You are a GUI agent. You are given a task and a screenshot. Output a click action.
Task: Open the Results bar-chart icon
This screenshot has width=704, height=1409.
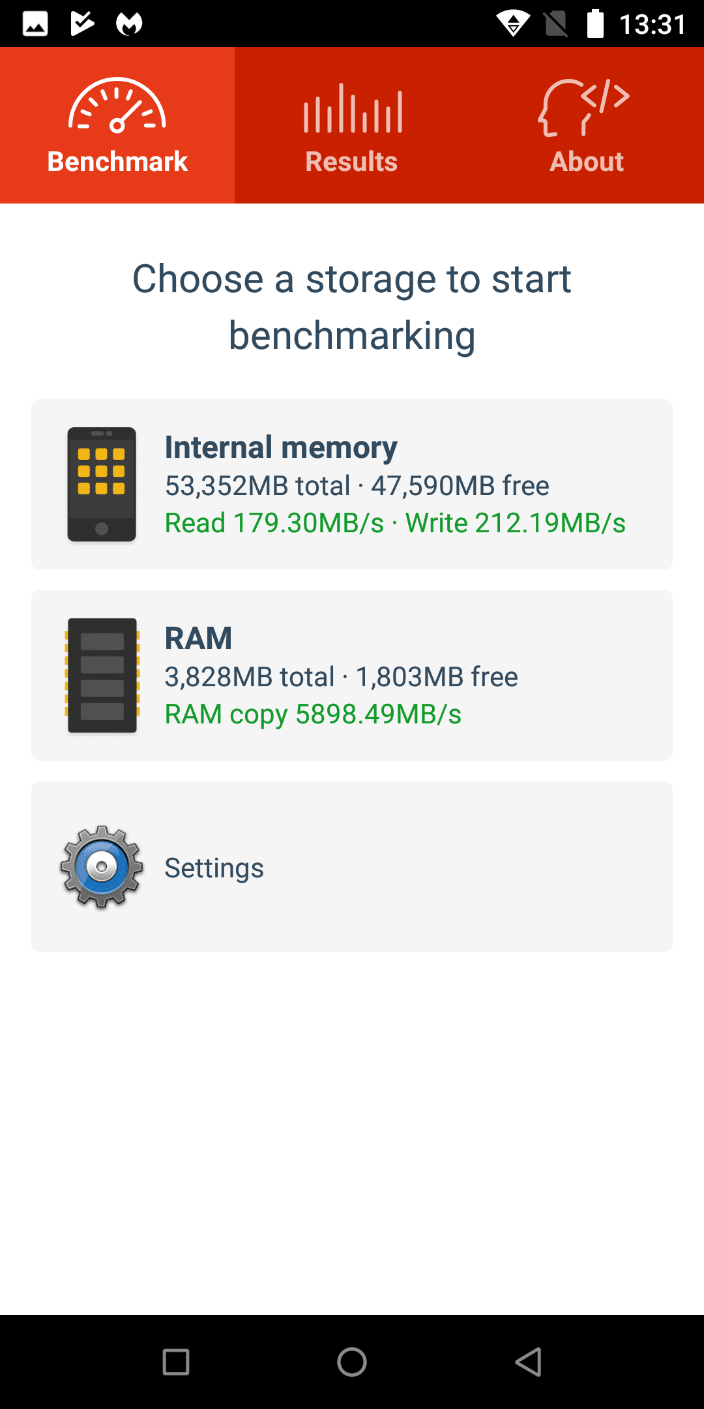pos(352,108)
